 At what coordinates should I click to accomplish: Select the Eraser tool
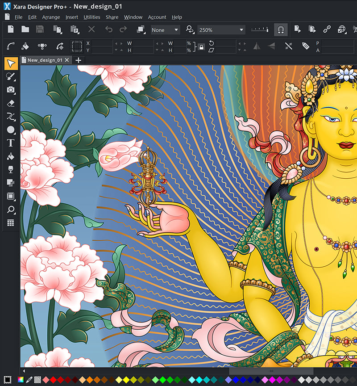point(10,103)
